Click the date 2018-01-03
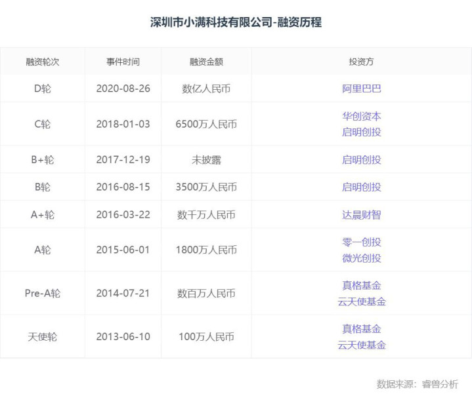 point(123,124)
